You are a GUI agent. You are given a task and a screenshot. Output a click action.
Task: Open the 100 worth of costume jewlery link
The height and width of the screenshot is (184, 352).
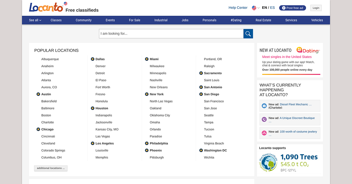(x=298, y=132)
